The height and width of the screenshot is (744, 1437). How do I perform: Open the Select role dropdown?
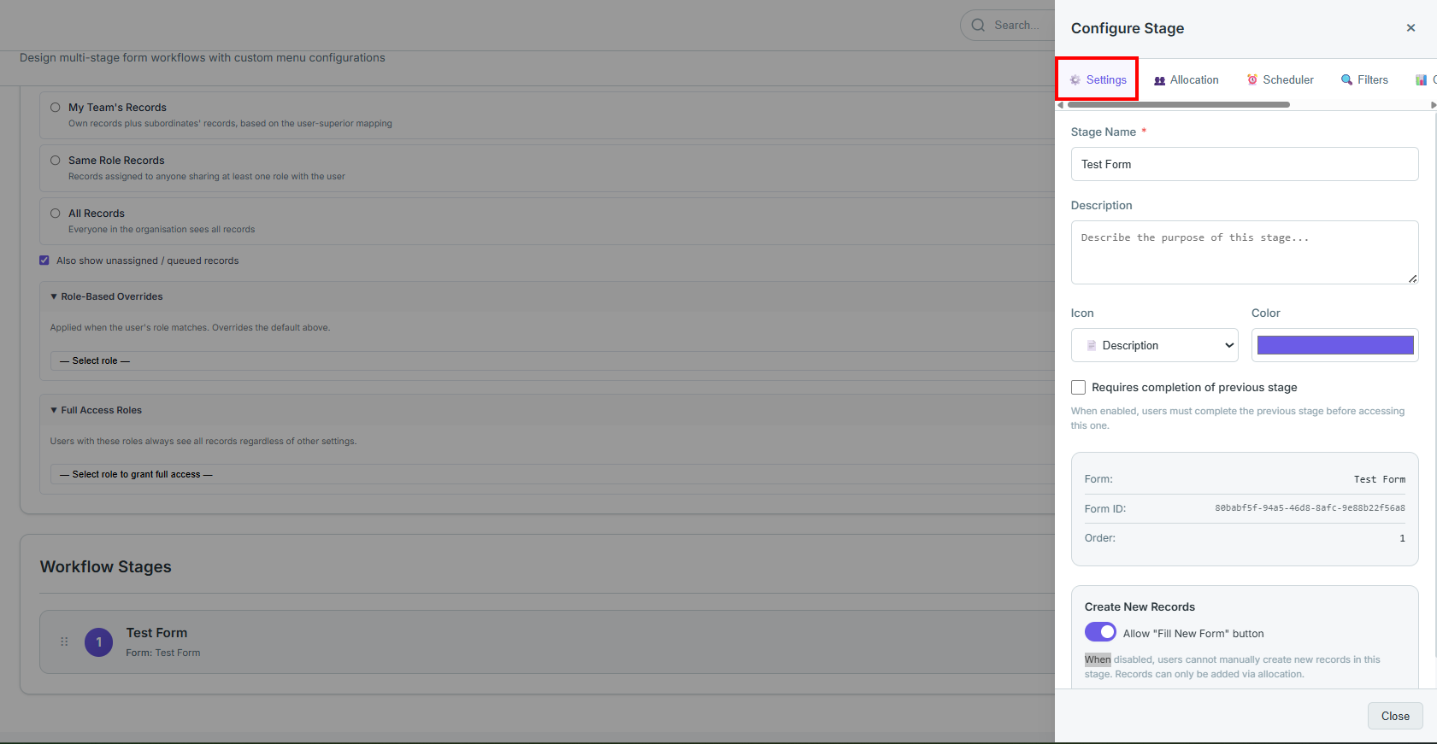click(x=552, y=360)
